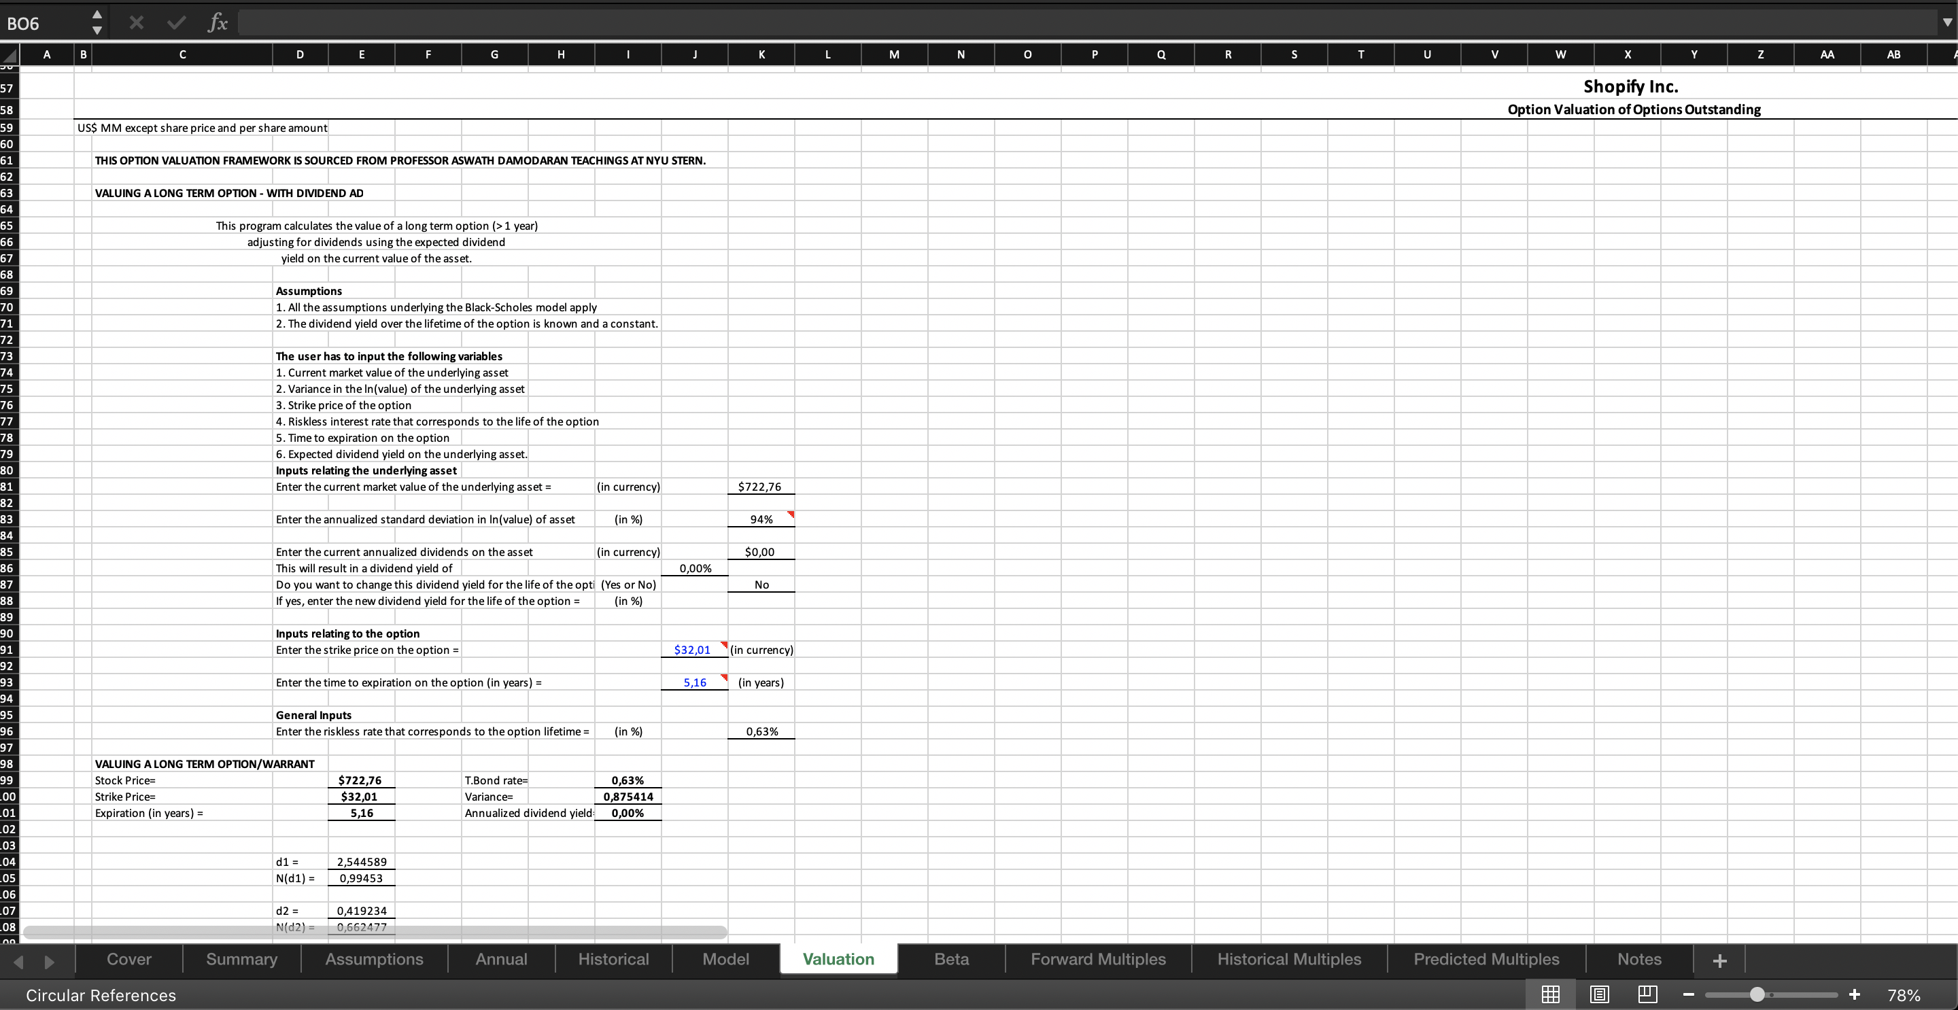Open the Annual sheet tab
This screenshot has height=1010, width=1958.
point(501,959)
